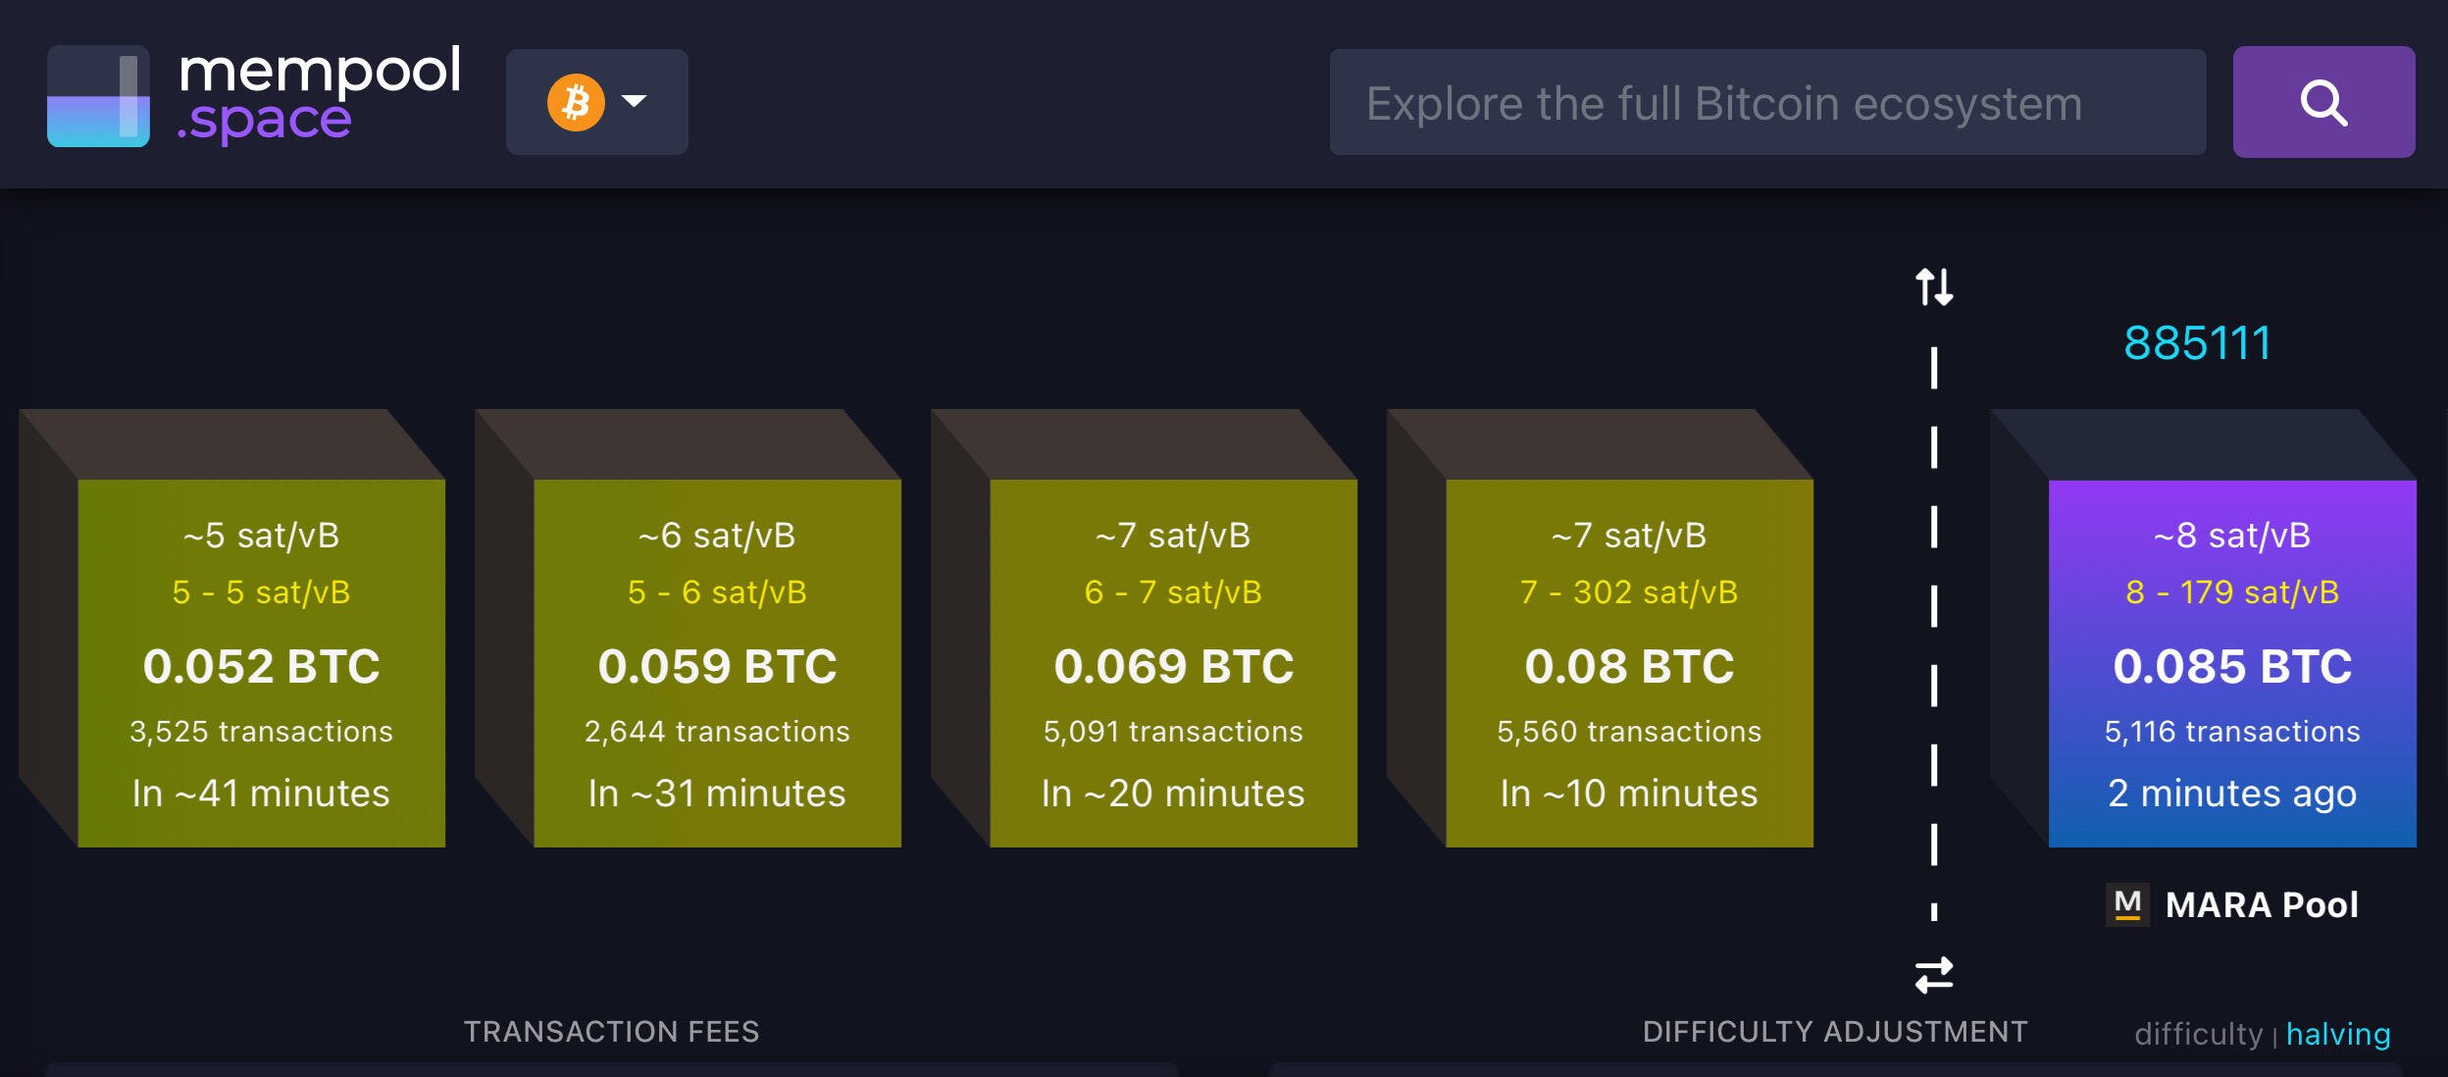The image size is (2448, 1077).
Task: Click the MARA Pool logo icon
Action: (x=2127, y=904)
